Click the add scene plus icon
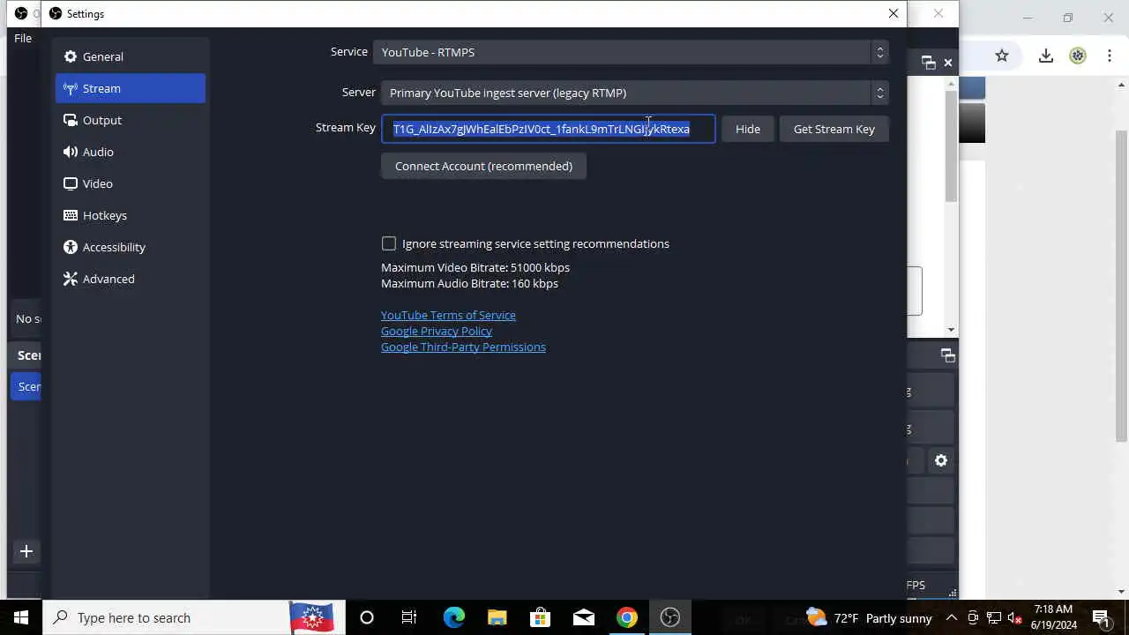Screen dimensions: 1129x635 click(x=26, y=551)
